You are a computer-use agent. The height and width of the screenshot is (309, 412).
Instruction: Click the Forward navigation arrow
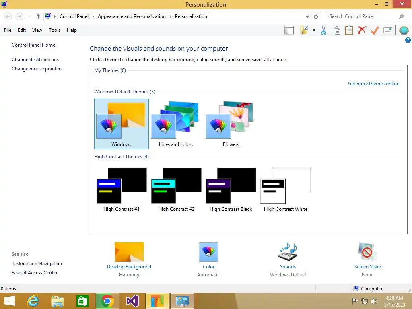[x=19, y=16]
